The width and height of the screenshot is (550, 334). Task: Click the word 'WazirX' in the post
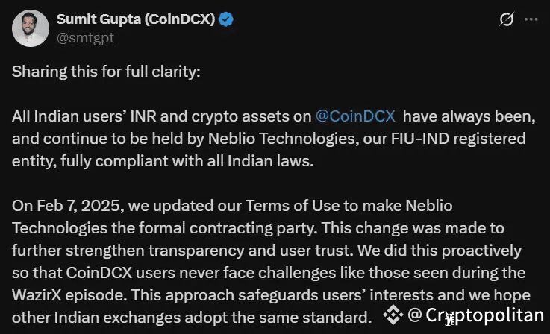point(37,295)
